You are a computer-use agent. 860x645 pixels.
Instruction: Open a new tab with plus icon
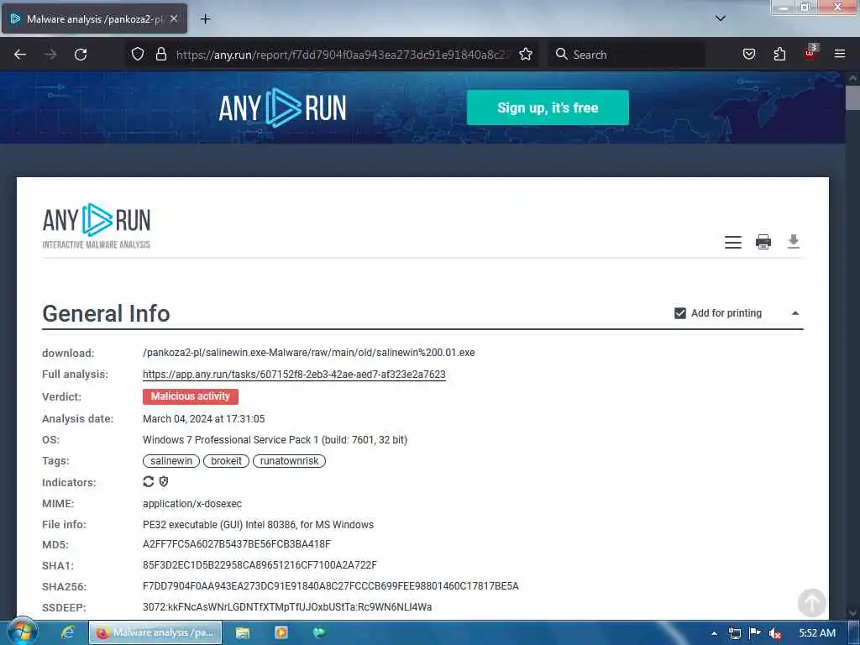(205, 19)
